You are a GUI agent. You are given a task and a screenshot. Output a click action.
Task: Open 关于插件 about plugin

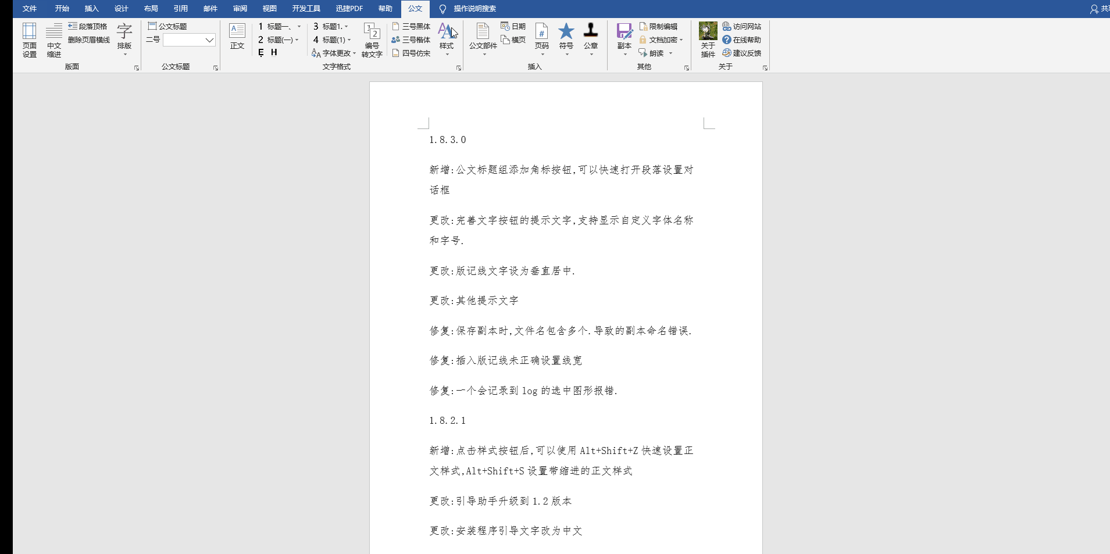click(708, 40)
